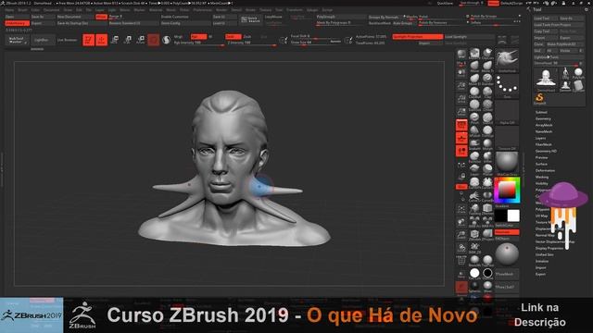Image resolution: width=593 pixels, height=333 pixels.
Task: Adjust the Draw Size slider
Action: pyautogui.click(x=316, y=43)
